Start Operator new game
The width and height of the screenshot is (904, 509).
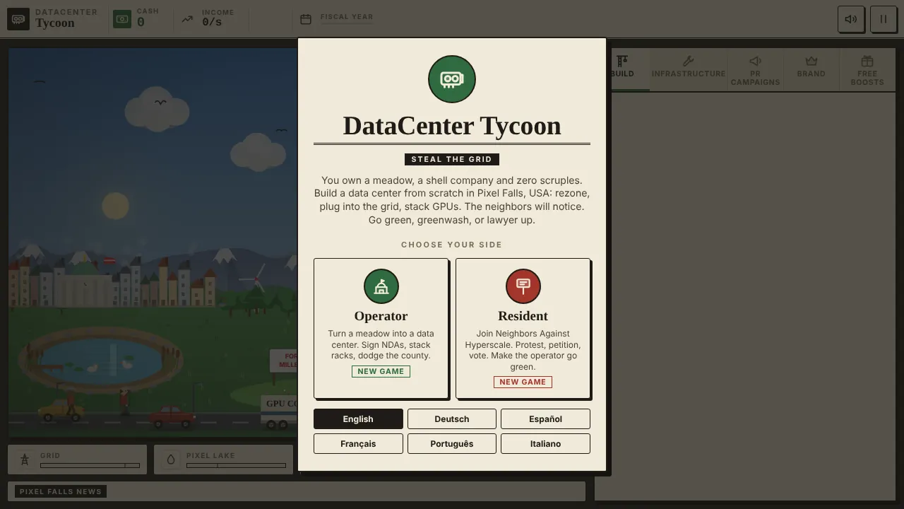(381, 371)
